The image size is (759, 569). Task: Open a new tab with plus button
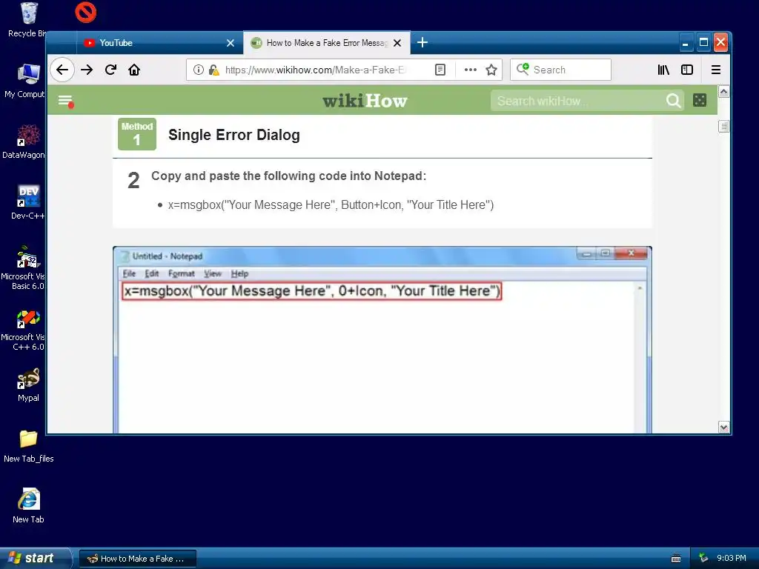(x=422, y=42)
